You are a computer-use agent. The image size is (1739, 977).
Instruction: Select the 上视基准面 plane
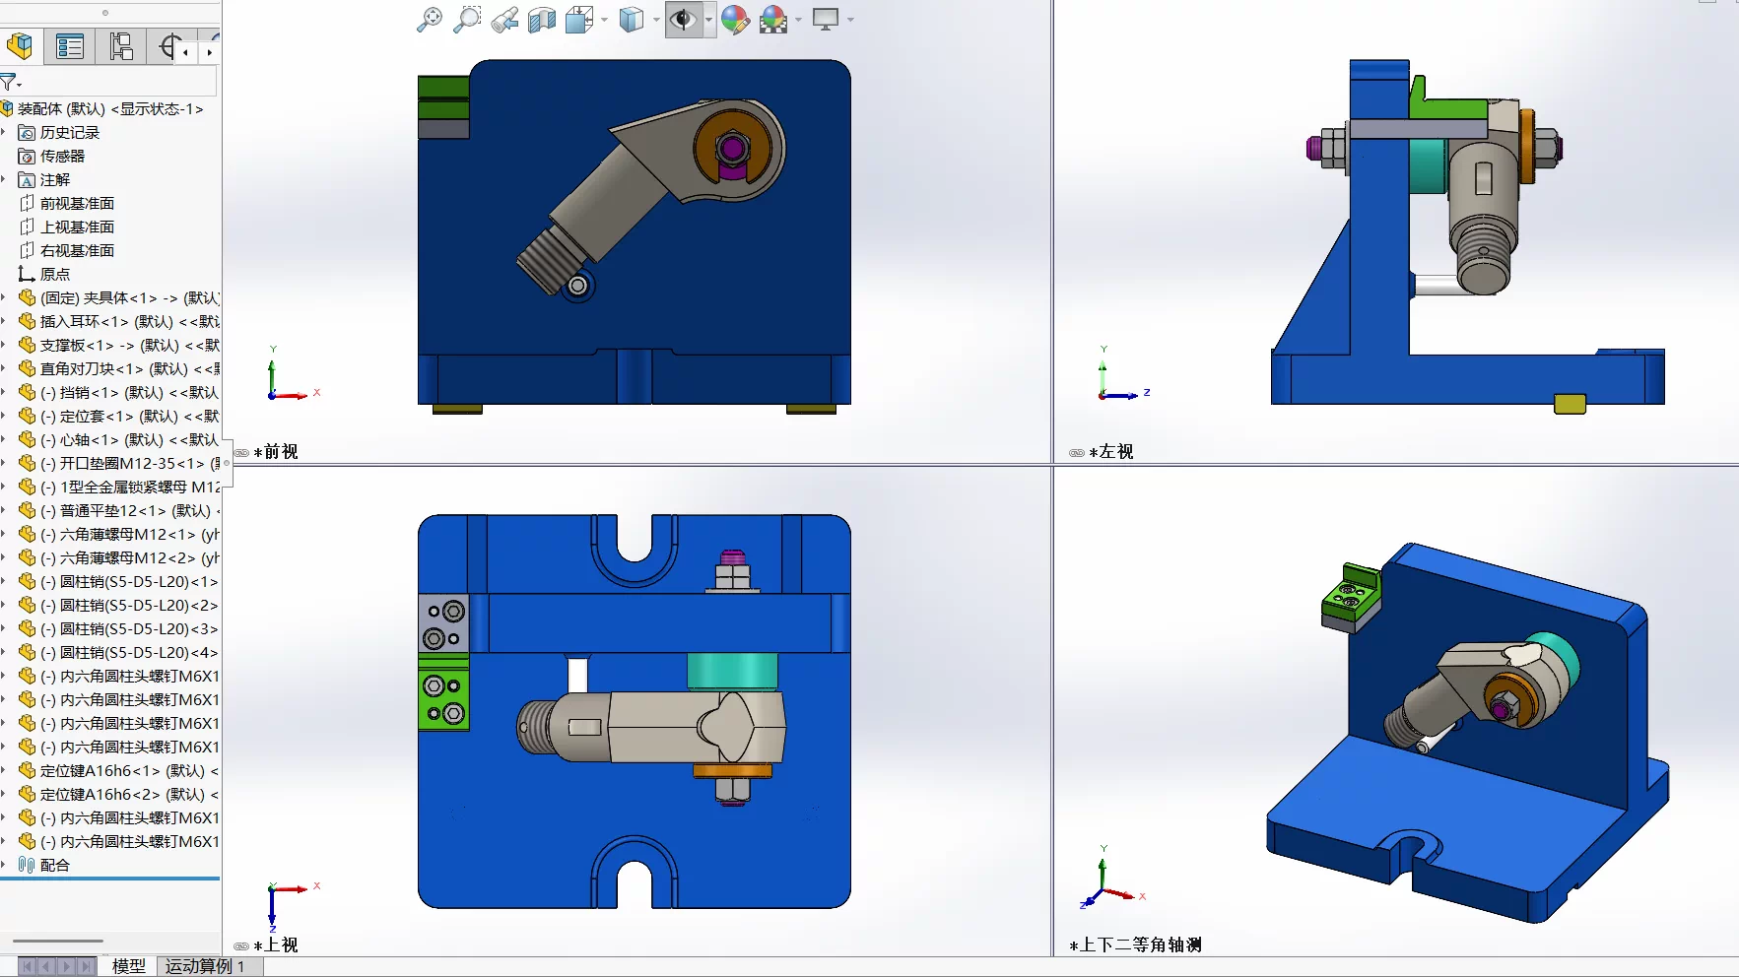click(x=77, y=227)
